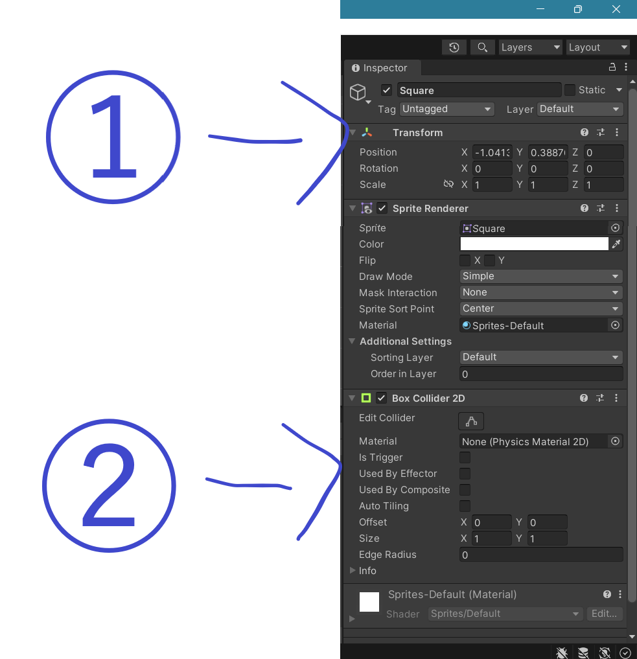The image size is (637, 659).
Task: Open the Undo History icon
Action: [x=454, y=47]
